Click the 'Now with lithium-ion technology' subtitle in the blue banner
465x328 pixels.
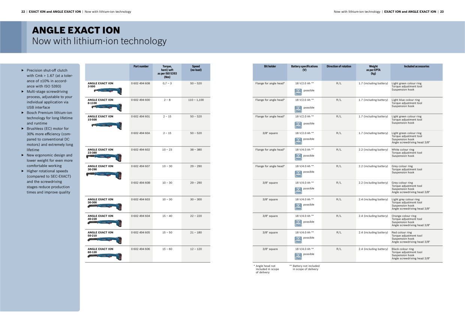pyautogui.click(x=99, y=41)
